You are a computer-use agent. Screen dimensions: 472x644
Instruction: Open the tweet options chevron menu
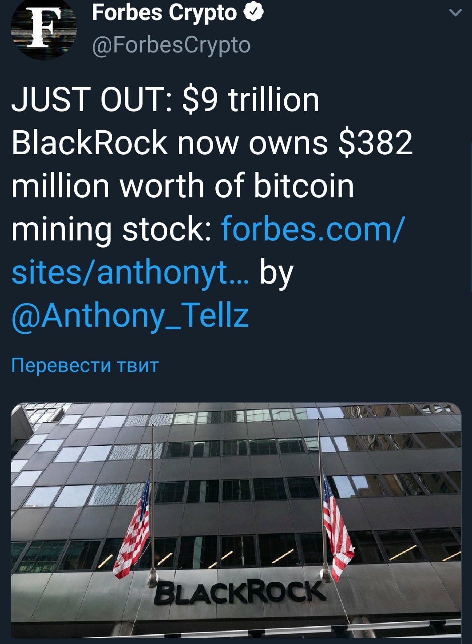tap(455, 13)
